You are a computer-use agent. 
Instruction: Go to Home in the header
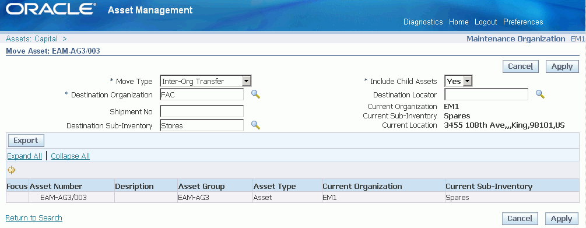458,22
